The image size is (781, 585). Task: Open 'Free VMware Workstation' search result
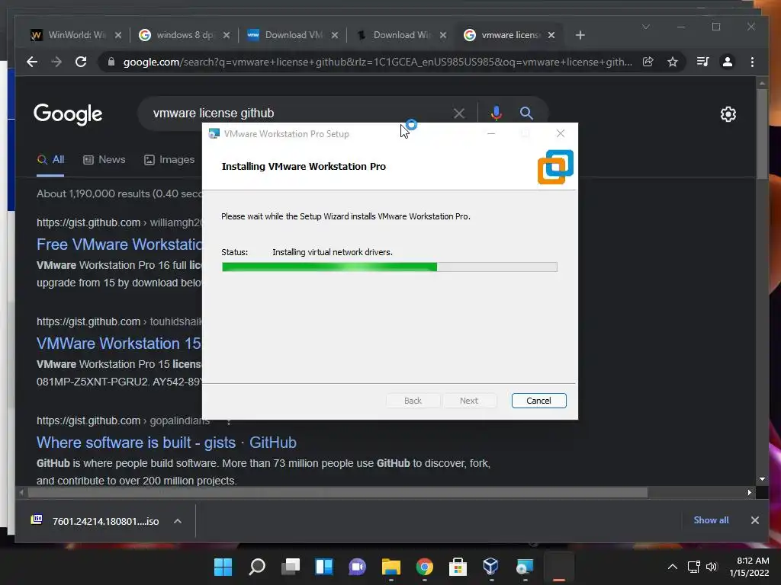click(119, 245)
